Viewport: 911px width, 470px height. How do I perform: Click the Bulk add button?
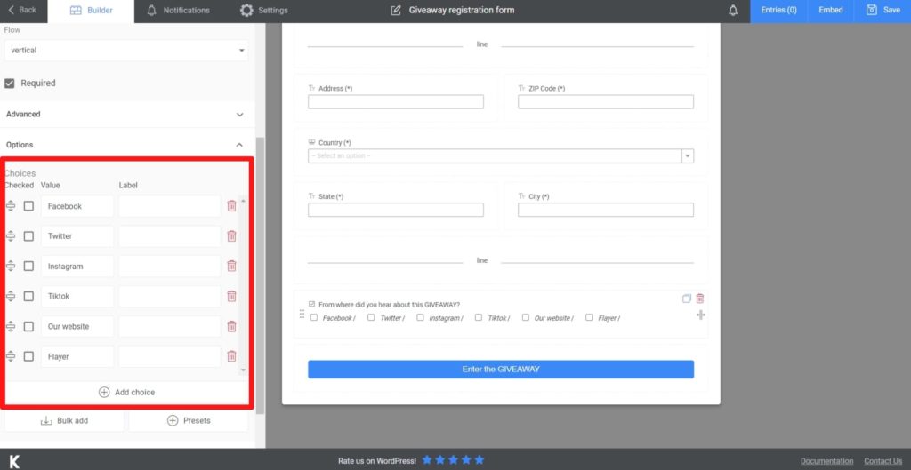[x=64, y=420]
